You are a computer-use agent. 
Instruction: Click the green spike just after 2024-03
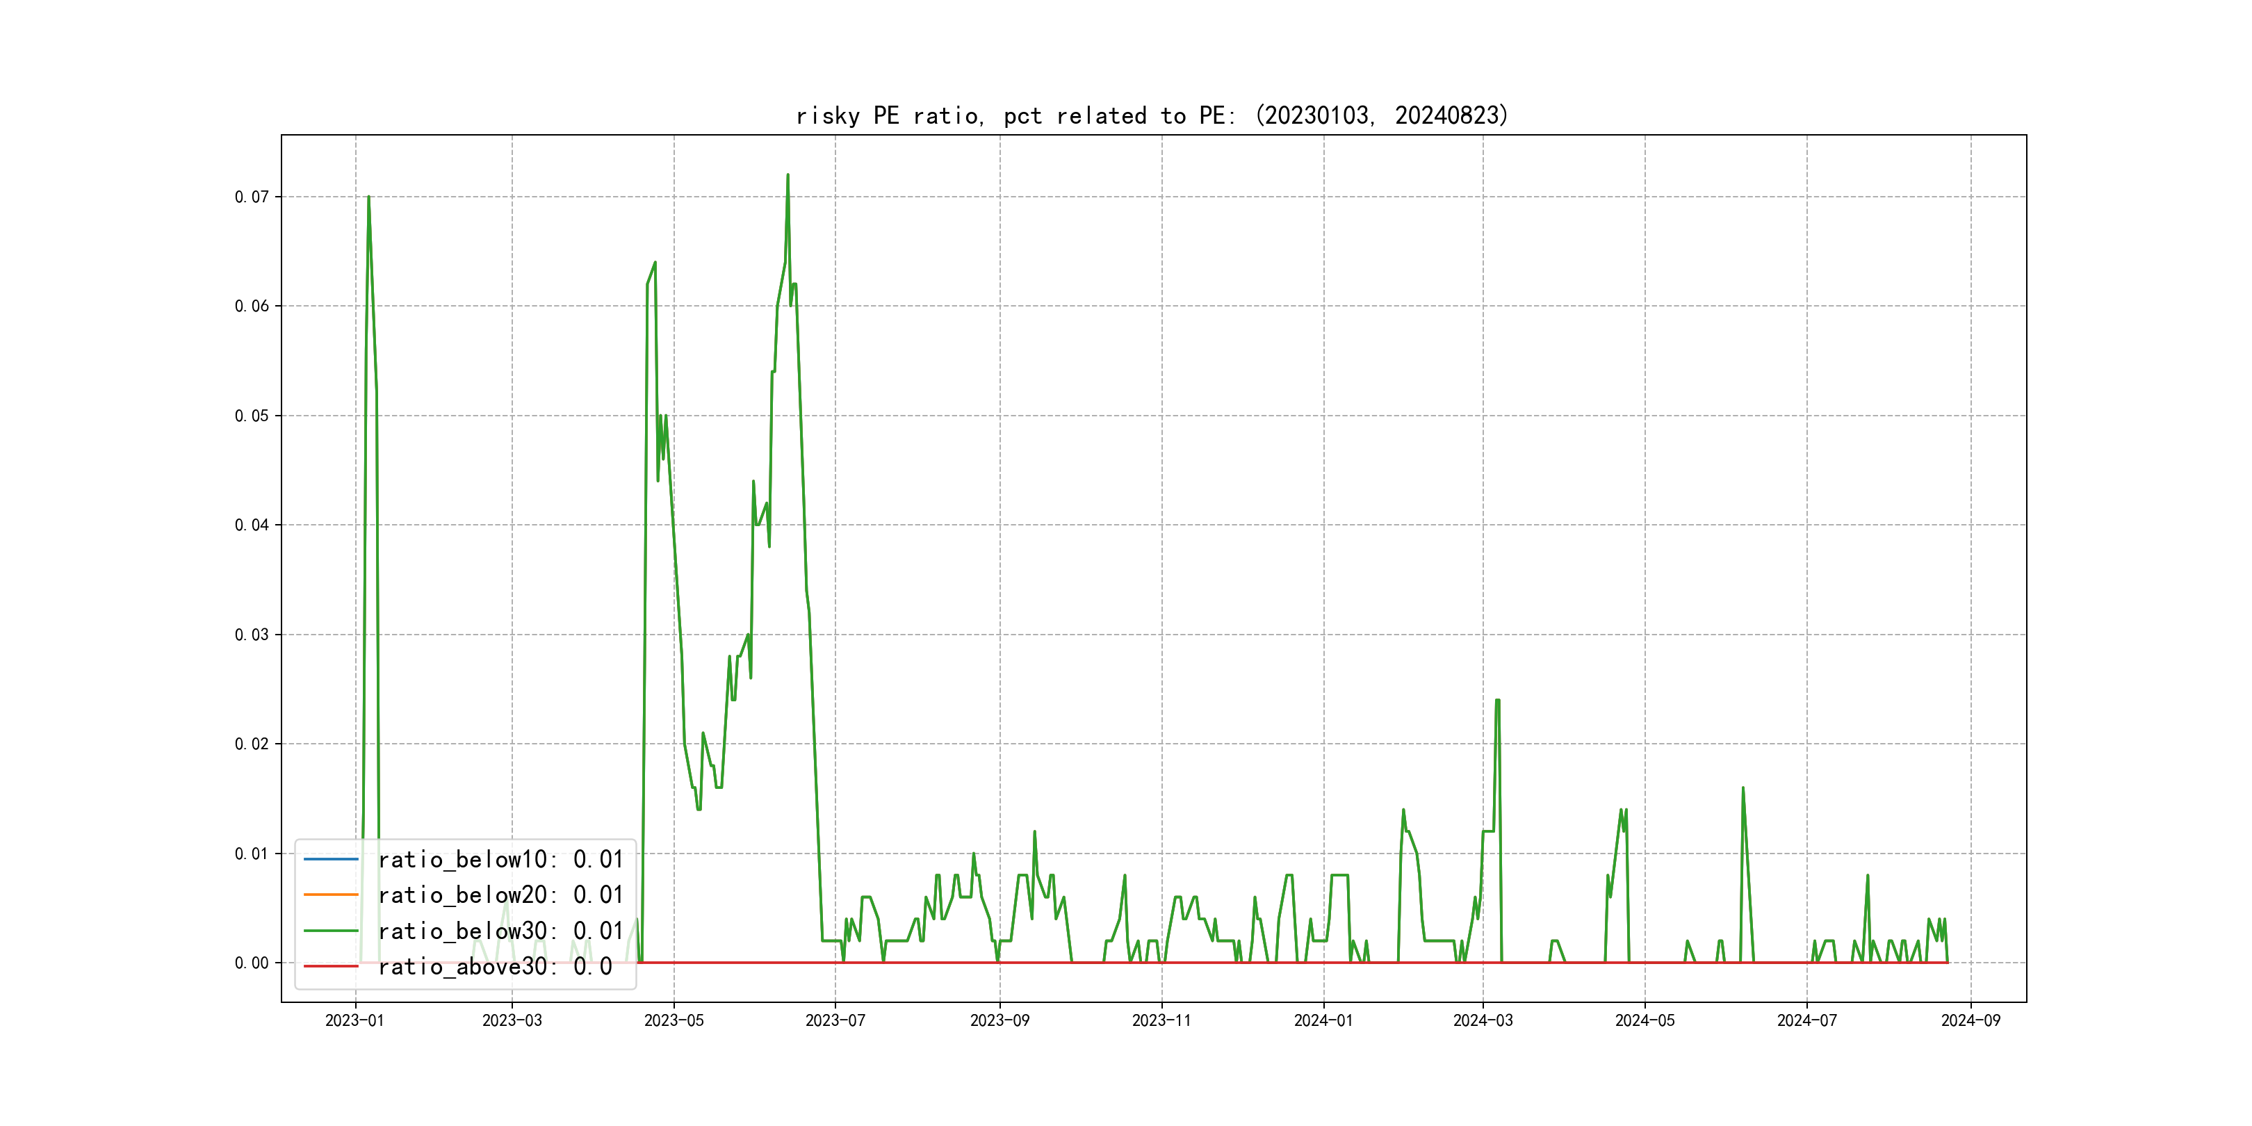click(x=1498, y=701)
